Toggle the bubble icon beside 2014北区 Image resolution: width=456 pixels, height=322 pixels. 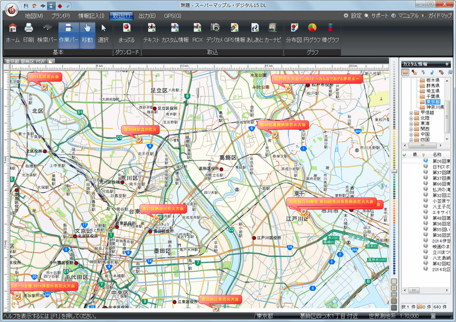[426, 269]
